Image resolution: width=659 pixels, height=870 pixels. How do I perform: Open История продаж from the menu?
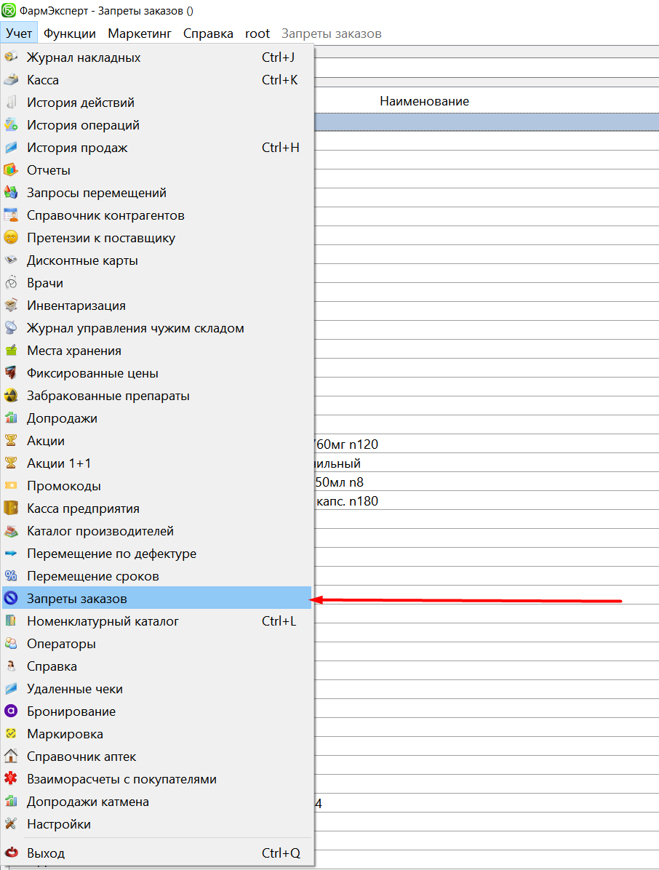[x=77, y=148]
